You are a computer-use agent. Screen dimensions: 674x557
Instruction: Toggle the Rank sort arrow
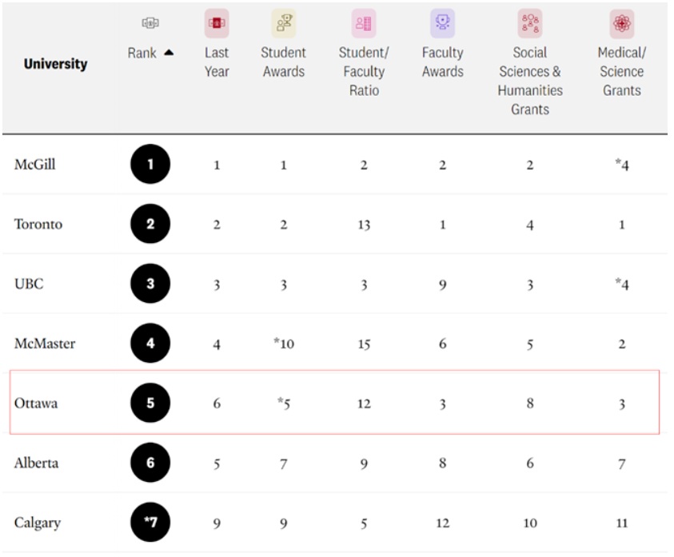[169, 54]
